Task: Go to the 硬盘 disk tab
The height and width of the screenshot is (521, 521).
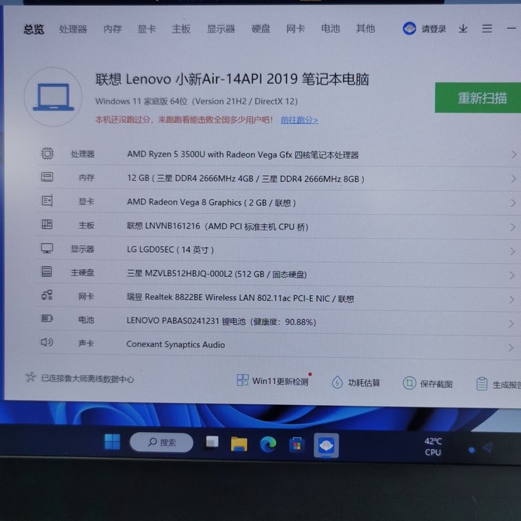Action: (x=261, y=29)
